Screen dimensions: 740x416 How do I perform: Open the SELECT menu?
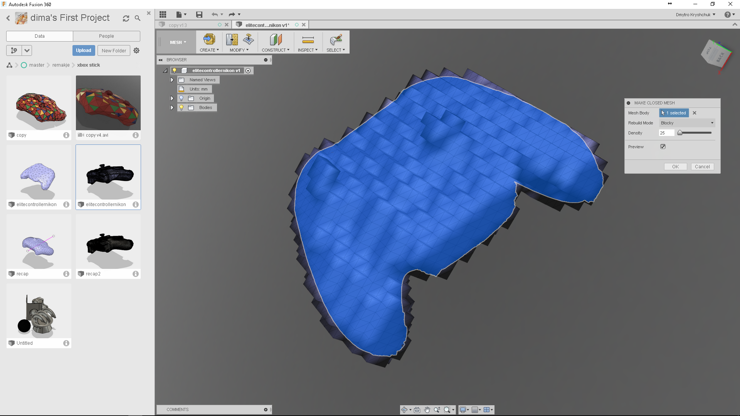click(336, 50)
